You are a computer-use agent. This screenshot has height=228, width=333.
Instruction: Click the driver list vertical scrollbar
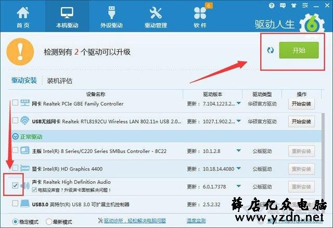[x=323, y=156]
